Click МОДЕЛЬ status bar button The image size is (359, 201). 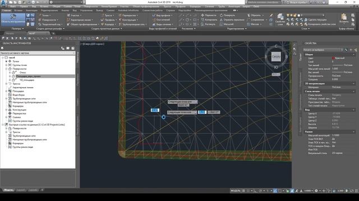pyautogui.click(x=236, y=191)
